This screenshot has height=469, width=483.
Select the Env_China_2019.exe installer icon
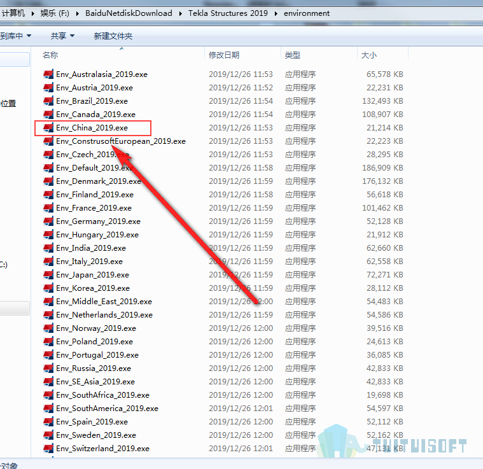point(48,128)
